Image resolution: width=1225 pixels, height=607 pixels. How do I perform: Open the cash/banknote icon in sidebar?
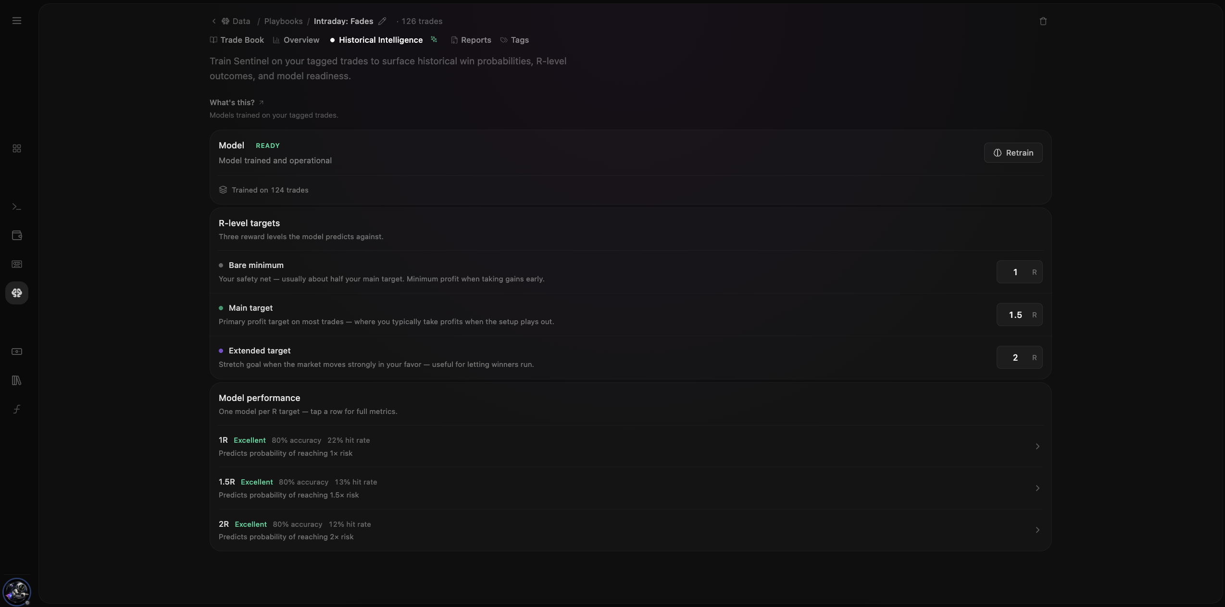pos(17,352)
